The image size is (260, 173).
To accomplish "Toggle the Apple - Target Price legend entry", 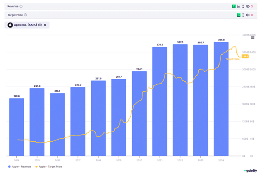I will pyautogui.click(x=48, y=166).
